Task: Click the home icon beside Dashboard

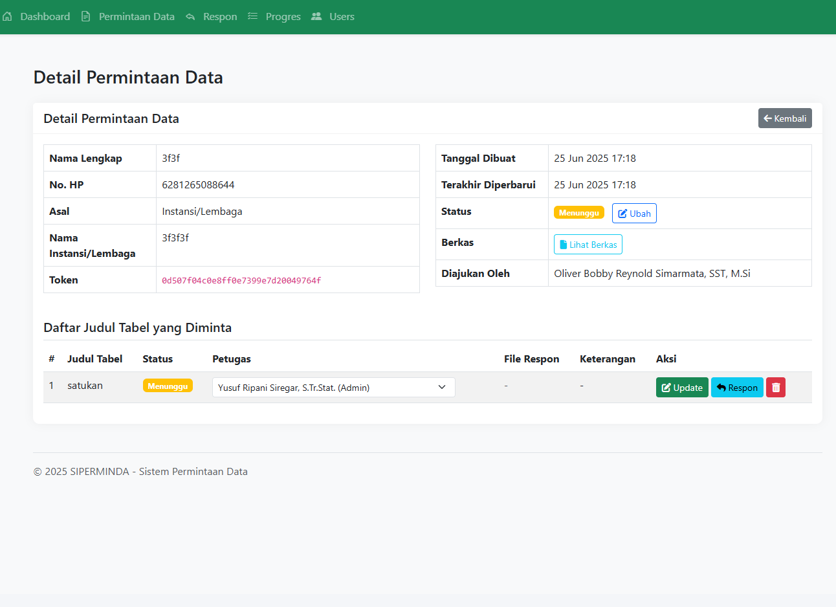Action: click(x=7, y=16)
